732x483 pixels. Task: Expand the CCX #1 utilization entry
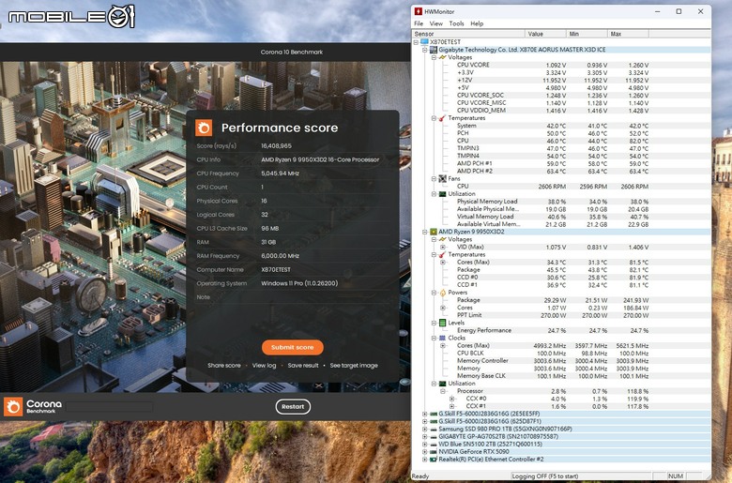click(x=451, y=406)
